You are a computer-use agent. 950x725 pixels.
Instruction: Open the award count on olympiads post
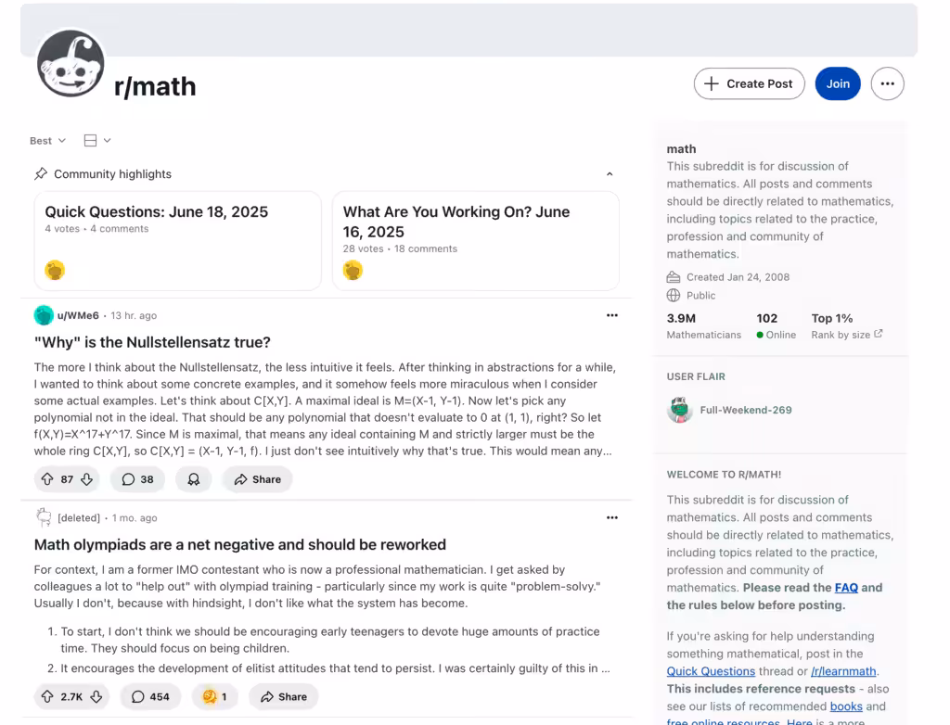coord(214,697)
